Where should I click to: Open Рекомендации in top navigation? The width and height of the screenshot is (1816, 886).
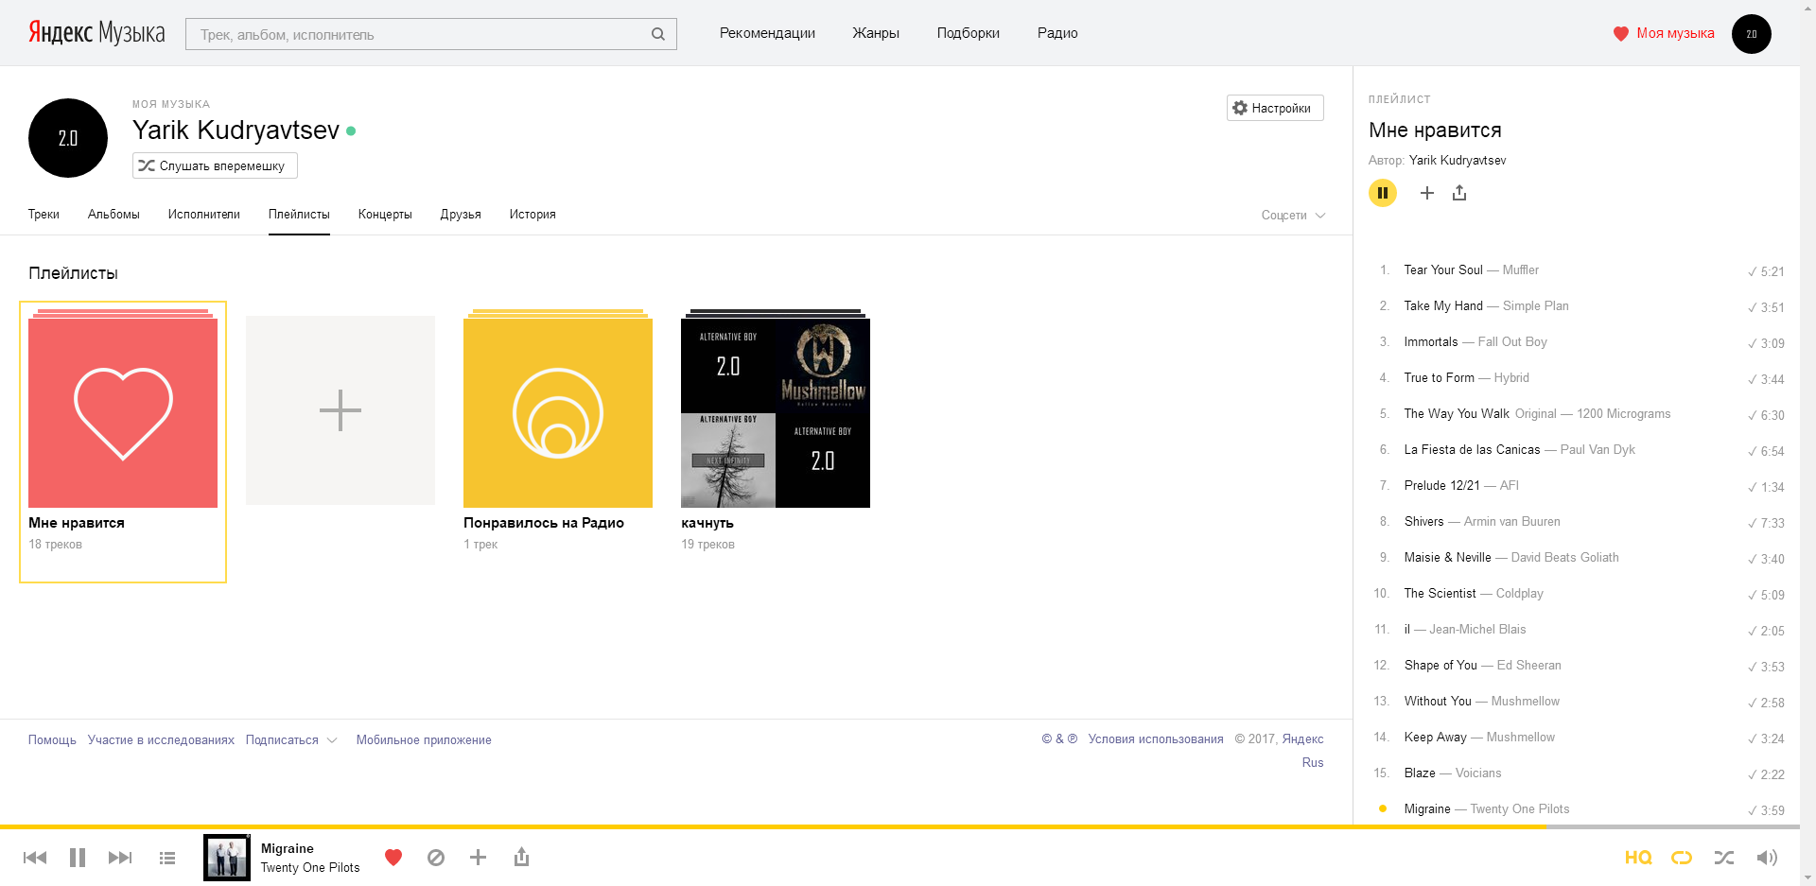(767, 33)
